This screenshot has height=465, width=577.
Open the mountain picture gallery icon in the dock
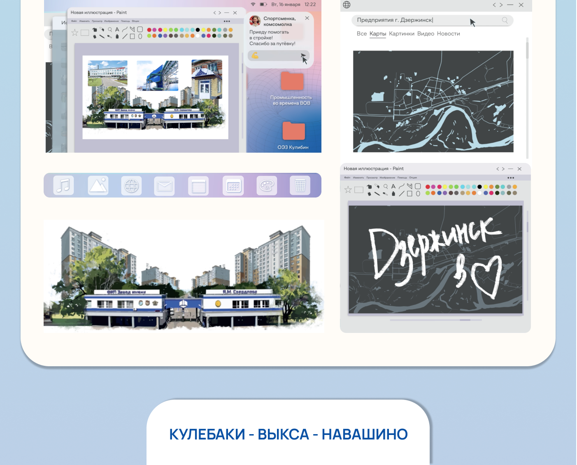pos(98,185)
